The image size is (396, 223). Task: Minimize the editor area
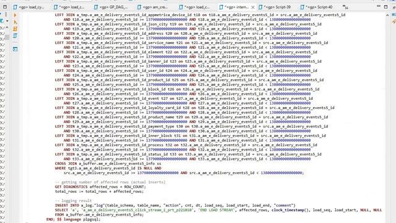point(379,7)
